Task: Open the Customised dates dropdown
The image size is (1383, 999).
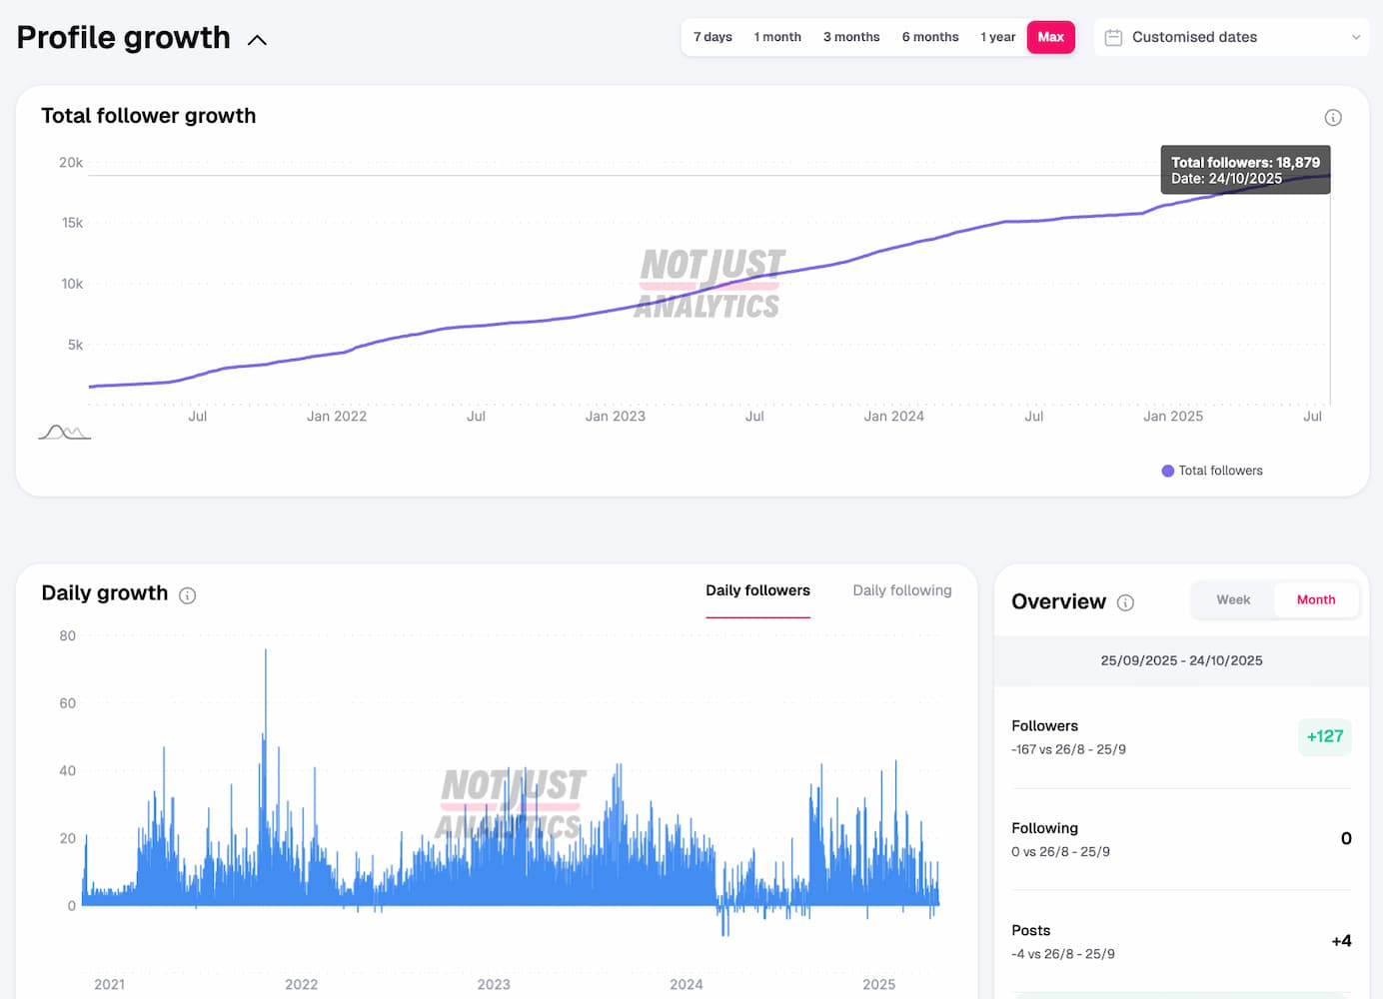Action: [1231, 37]
